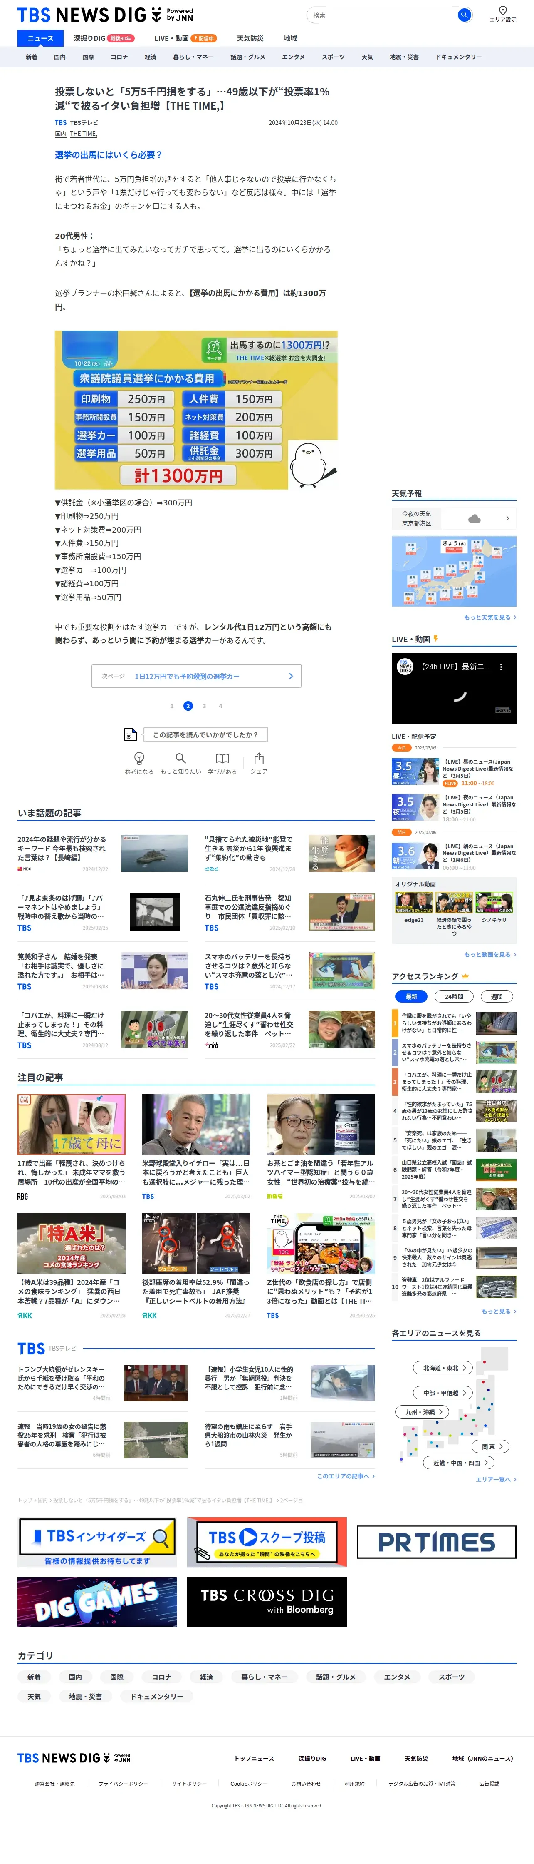Open the 17歳で母に article thumbnail
The image size is (534, 1864).
(71, 1124)
